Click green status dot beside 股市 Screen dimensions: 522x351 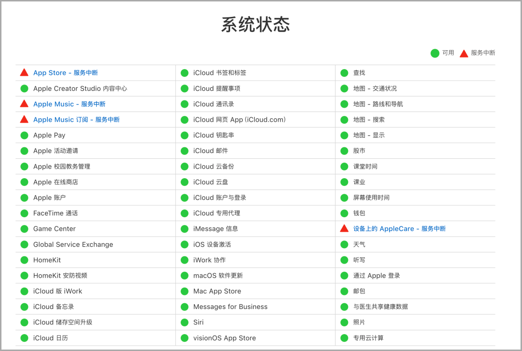click(x=344, y=151)
